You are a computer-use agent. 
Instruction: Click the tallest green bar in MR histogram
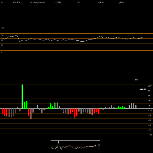point(22,96)
